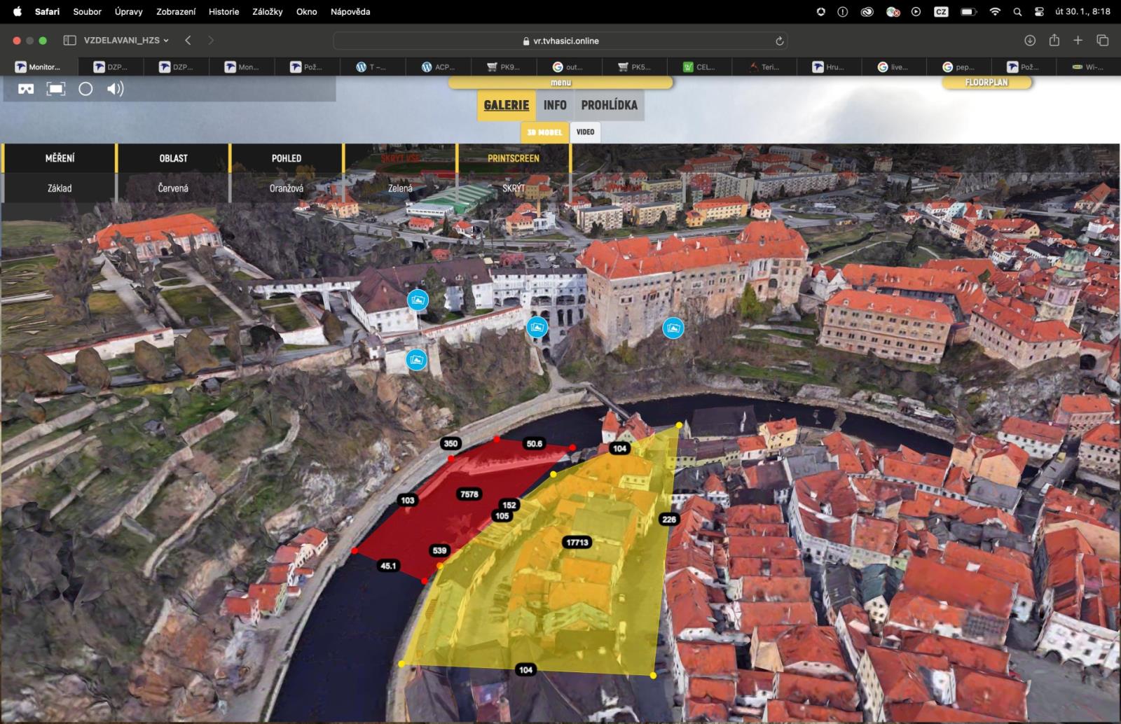Image resolution: width=1121 pixels, height=724 pixels.
Task: Open Safari share icon
Action: pos(1054,41)
